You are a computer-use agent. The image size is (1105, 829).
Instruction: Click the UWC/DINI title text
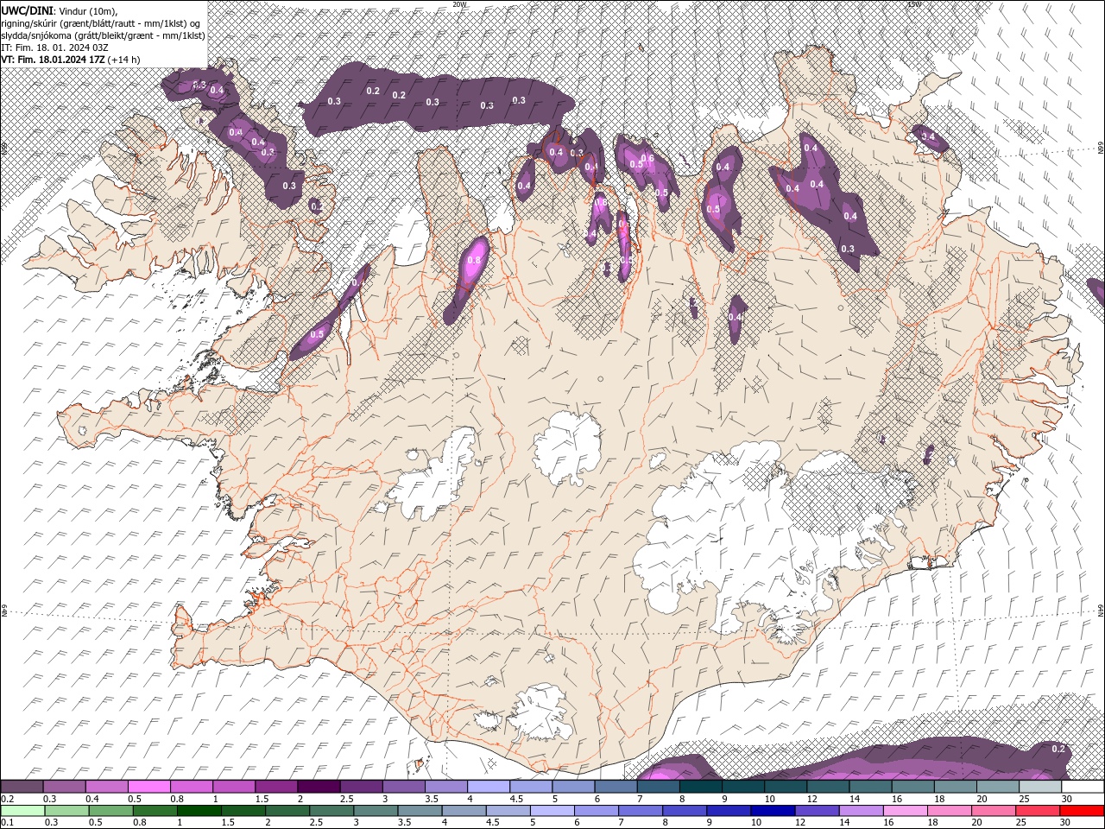coord(27,9)
